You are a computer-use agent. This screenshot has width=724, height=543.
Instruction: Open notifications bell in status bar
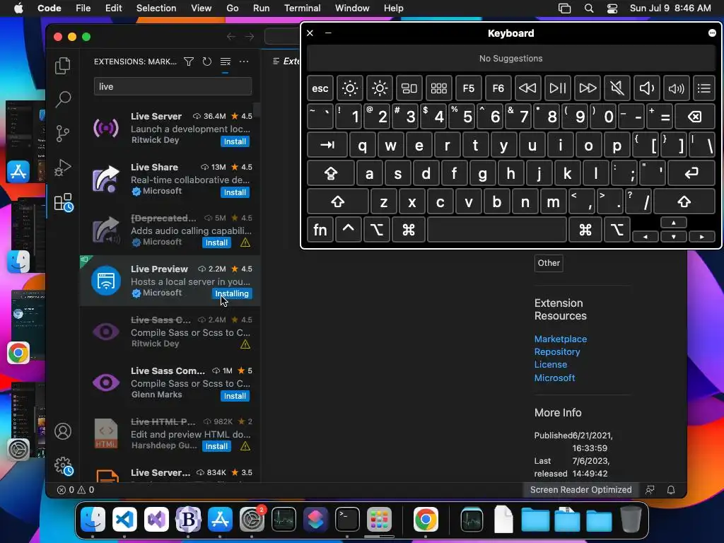point(671,490)
